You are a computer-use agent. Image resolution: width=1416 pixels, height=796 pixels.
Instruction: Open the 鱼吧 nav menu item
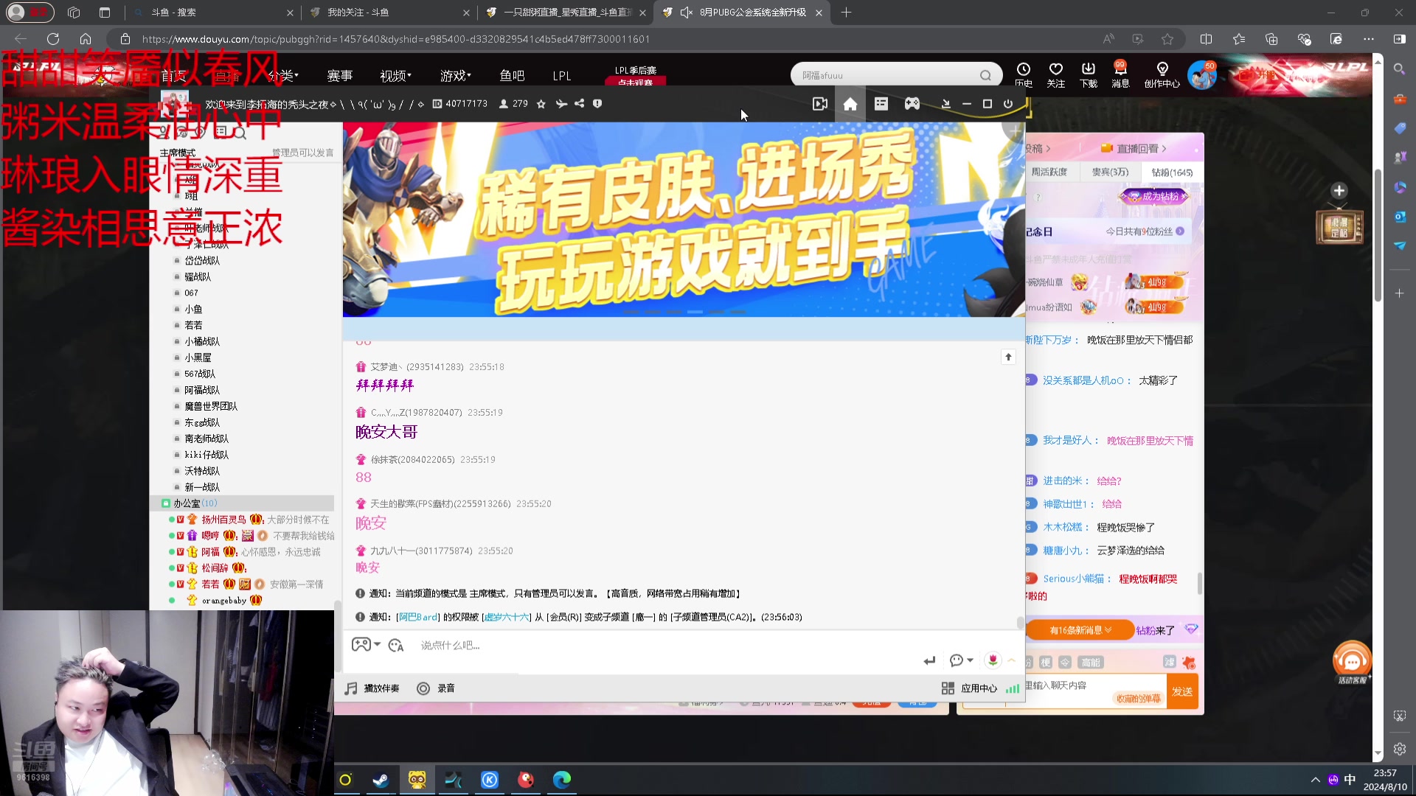tap(512, 75)
